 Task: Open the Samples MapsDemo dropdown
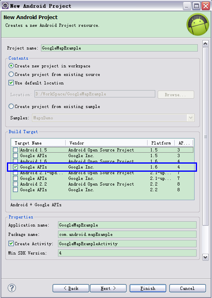click(x=191, y=118)
